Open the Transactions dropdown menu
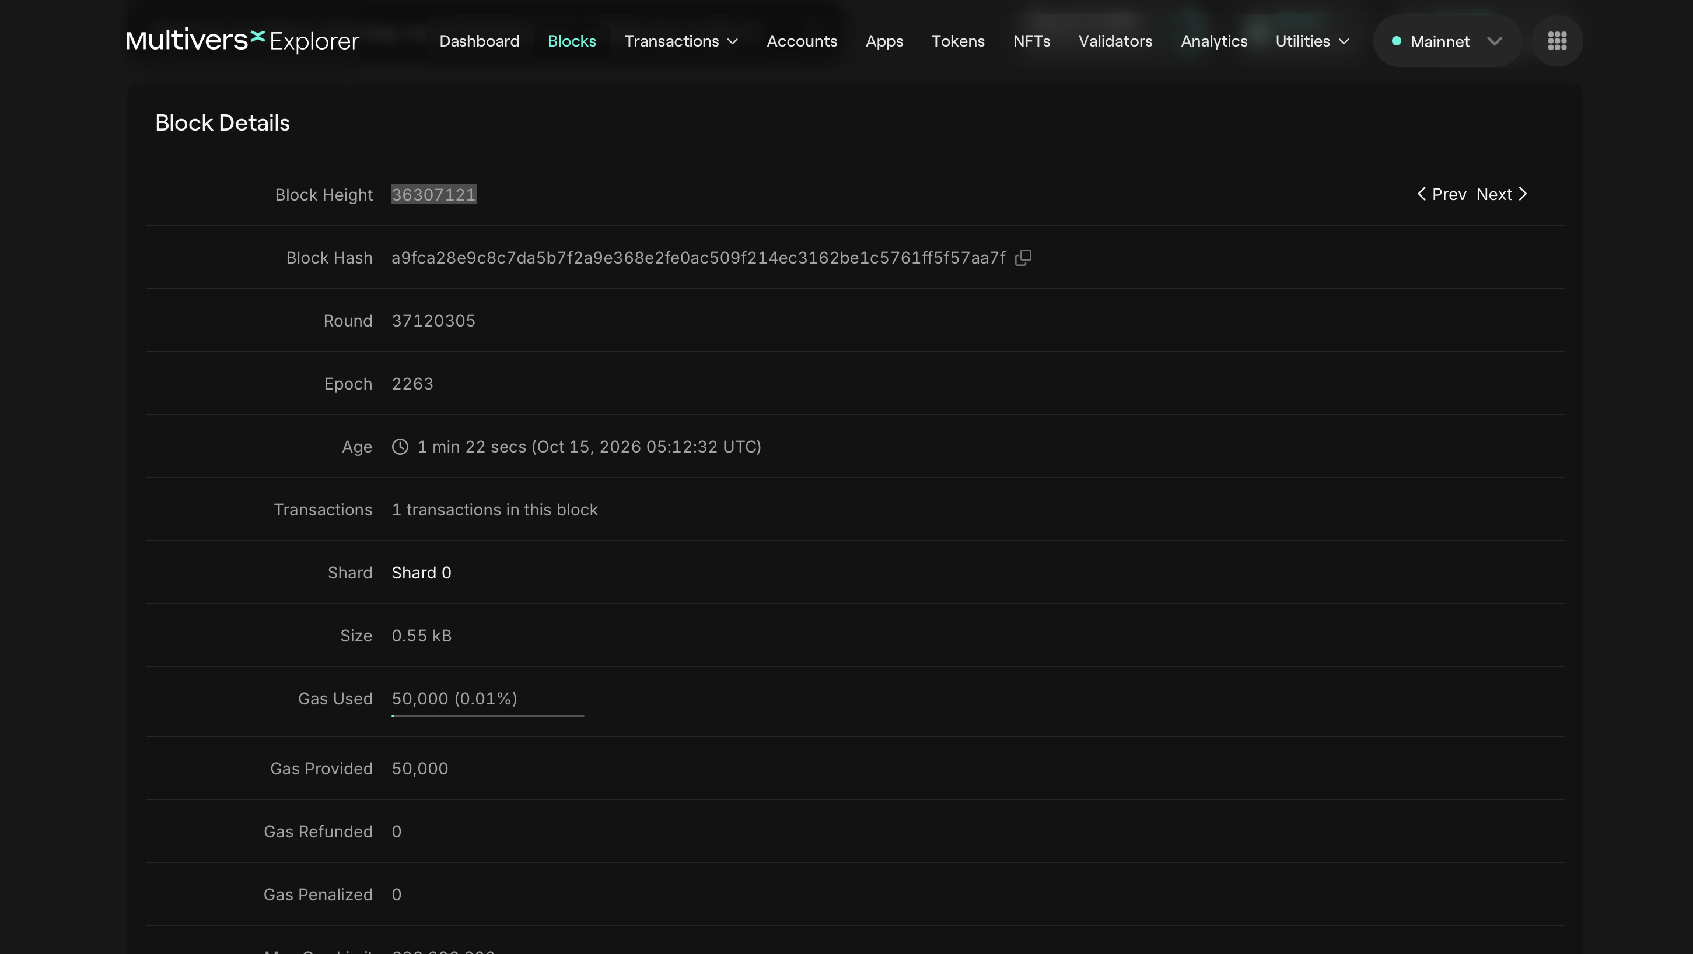 [x=681, y=41]
